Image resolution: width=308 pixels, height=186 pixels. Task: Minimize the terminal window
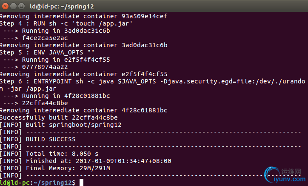tap(13, 6)
